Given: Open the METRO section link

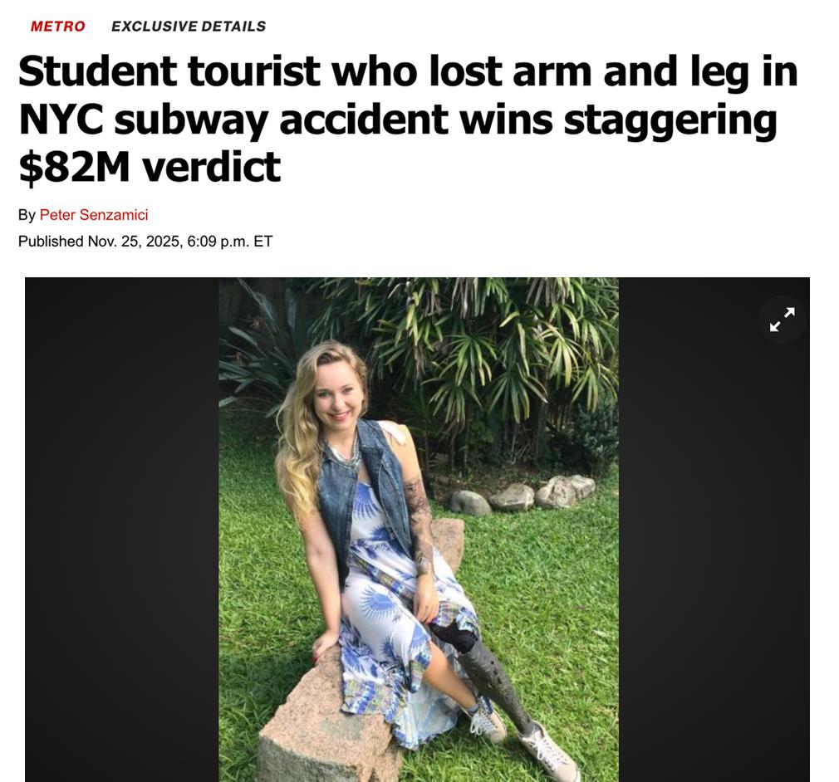Looking at the screenshot, I should point(58,27).
